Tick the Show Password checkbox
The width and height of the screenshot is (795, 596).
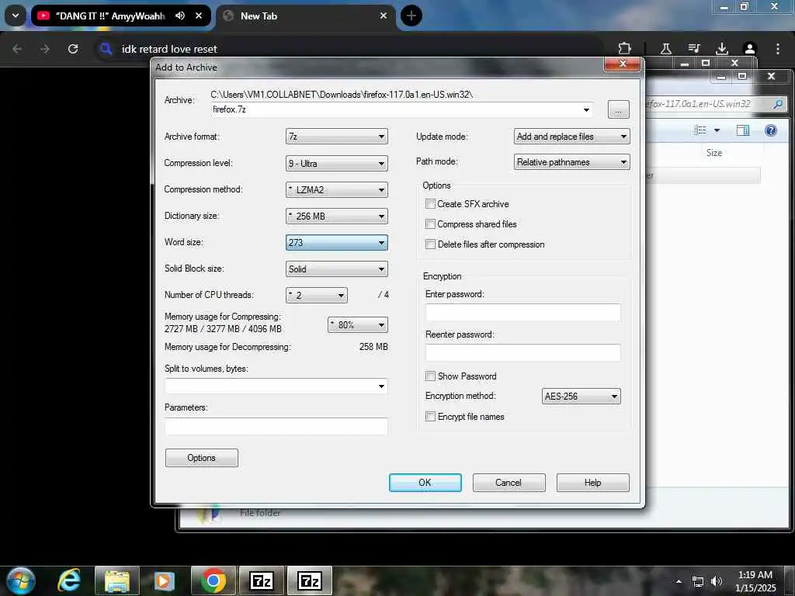pos(430,376)
